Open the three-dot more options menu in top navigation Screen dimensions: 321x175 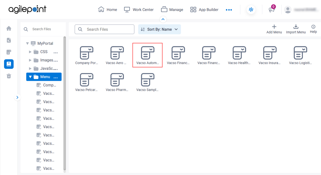point(229,10)
